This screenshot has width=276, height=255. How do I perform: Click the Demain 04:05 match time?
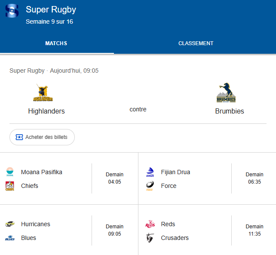(115, 178)
